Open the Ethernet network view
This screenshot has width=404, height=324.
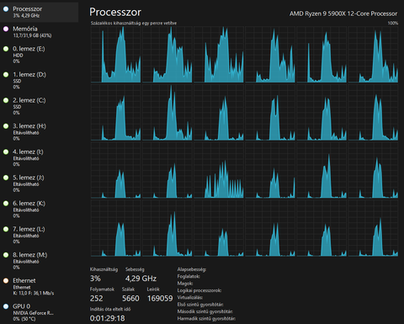tap(39, 286)
